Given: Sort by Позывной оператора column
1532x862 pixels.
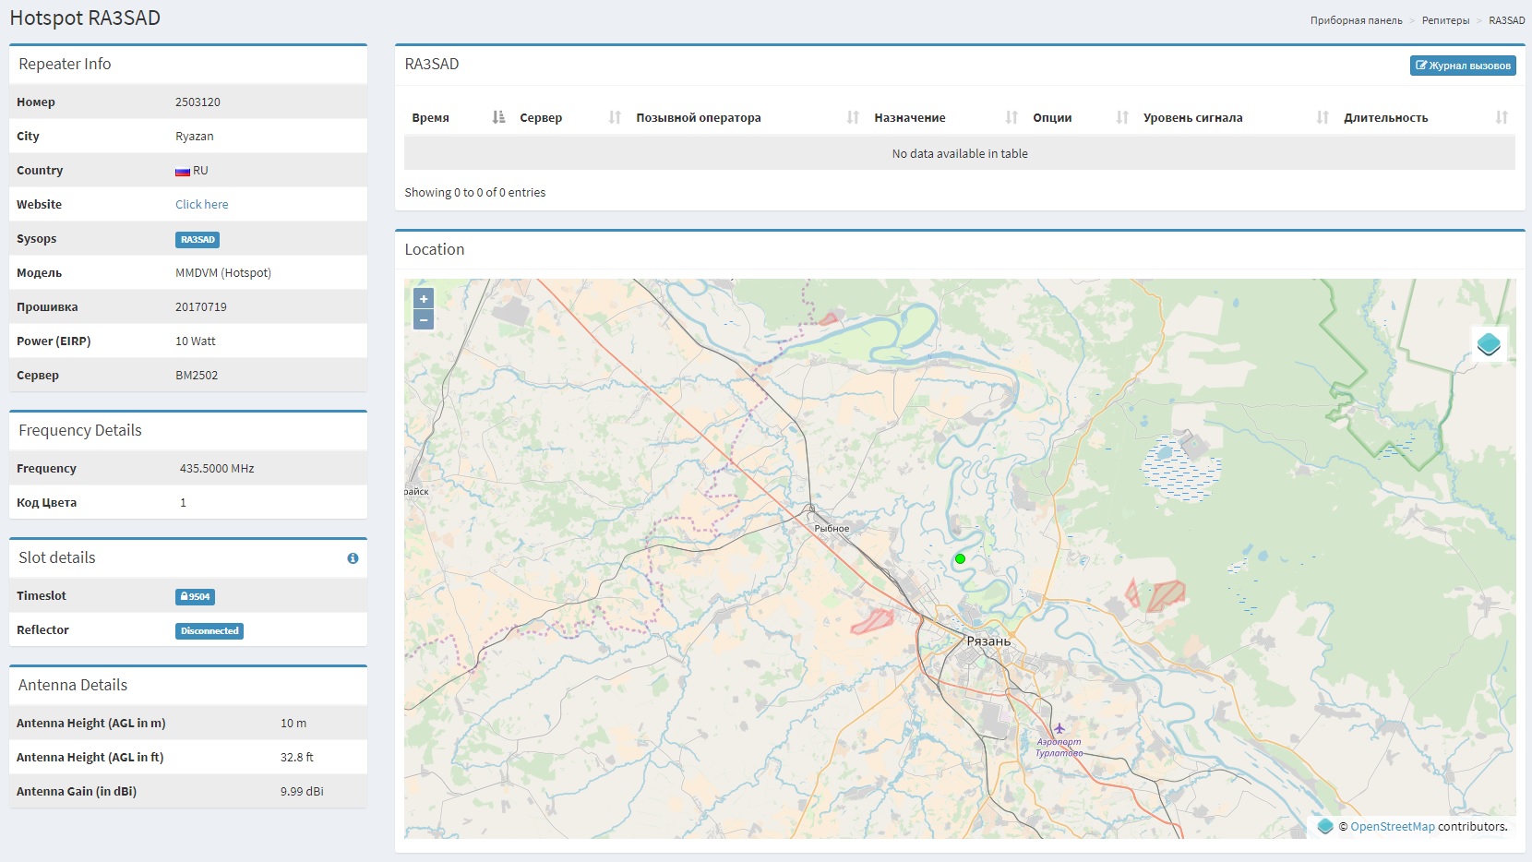Looking at the screenshot, I should tap(747, 117).
